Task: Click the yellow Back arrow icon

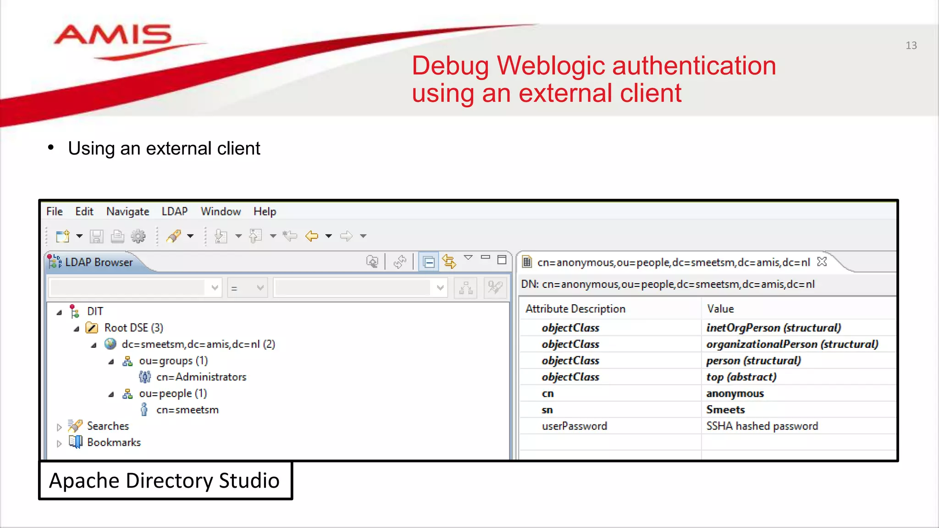Action: [x=312, y=236]
